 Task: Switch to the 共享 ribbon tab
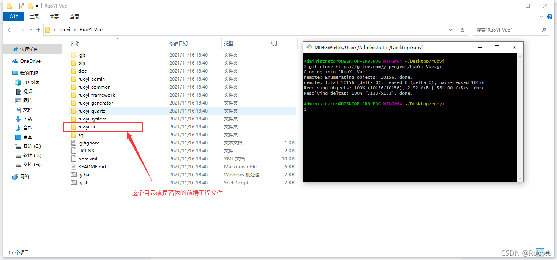pyautogui.click(x=54, y=16)
